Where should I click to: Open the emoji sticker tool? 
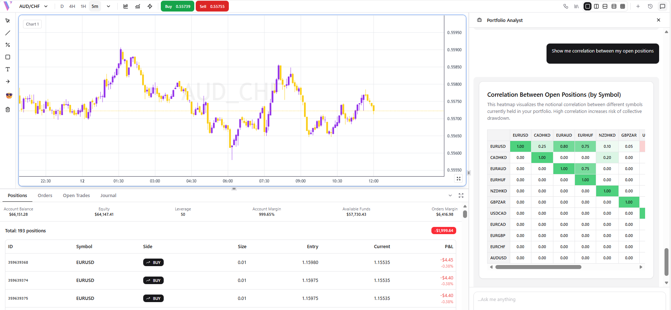pyautogui.click(x=9, y=96)
